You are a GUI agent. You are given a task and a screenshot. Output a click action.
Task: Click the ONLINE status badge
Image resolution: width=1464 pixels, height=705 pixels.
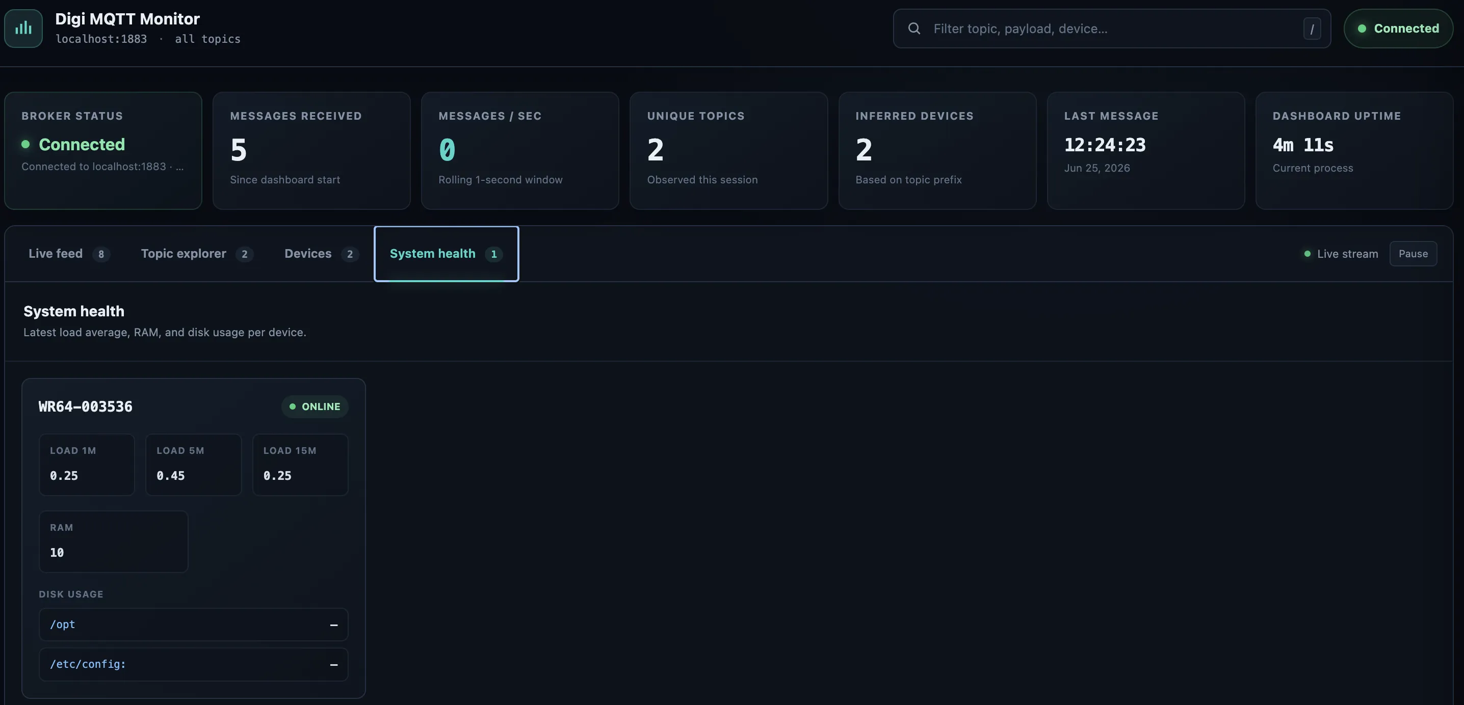coord(315,407)
